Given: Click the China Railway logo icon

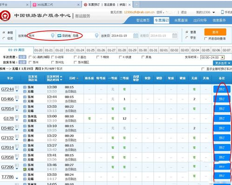Looking at the screenshot, I should pos(5,15).
